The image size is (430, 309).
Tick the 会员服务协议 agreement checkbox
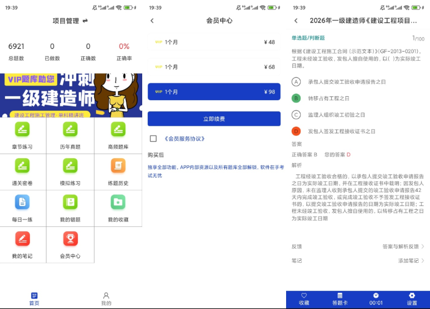(x=153, y=138)
